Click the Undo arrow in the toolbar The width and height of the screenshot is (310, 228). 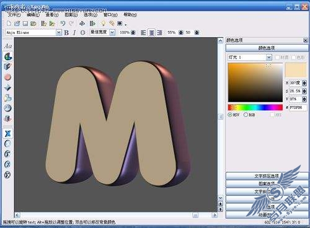pos(63,24)
